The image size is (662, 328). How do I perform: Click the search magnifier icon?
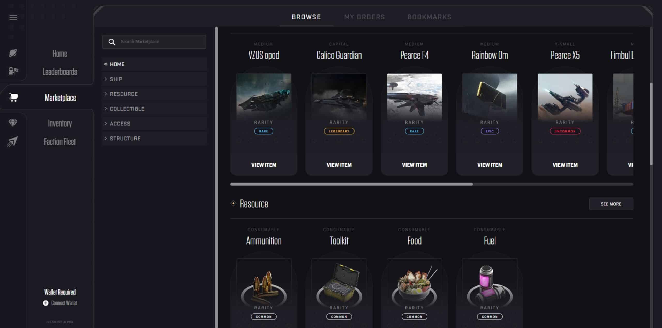tap(112, 42)
